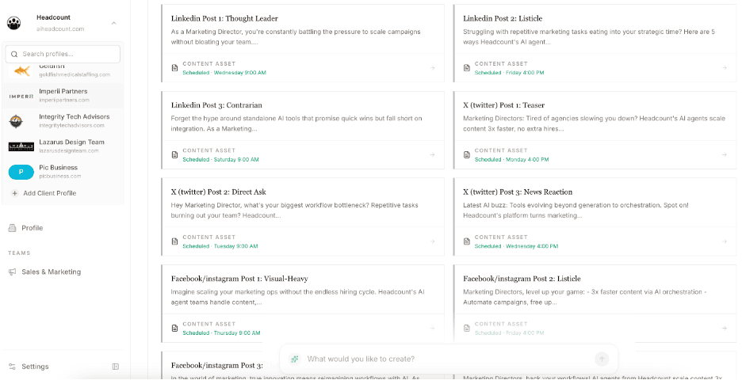This screenshot has height=380, width=742.
Task: Click the send arrow button in prompt bar
Action: tap(602, 359)
